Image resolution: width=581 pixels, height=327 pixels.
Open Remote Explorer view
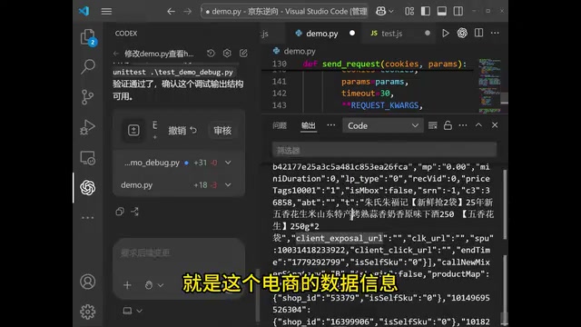(x=88, y=157)
